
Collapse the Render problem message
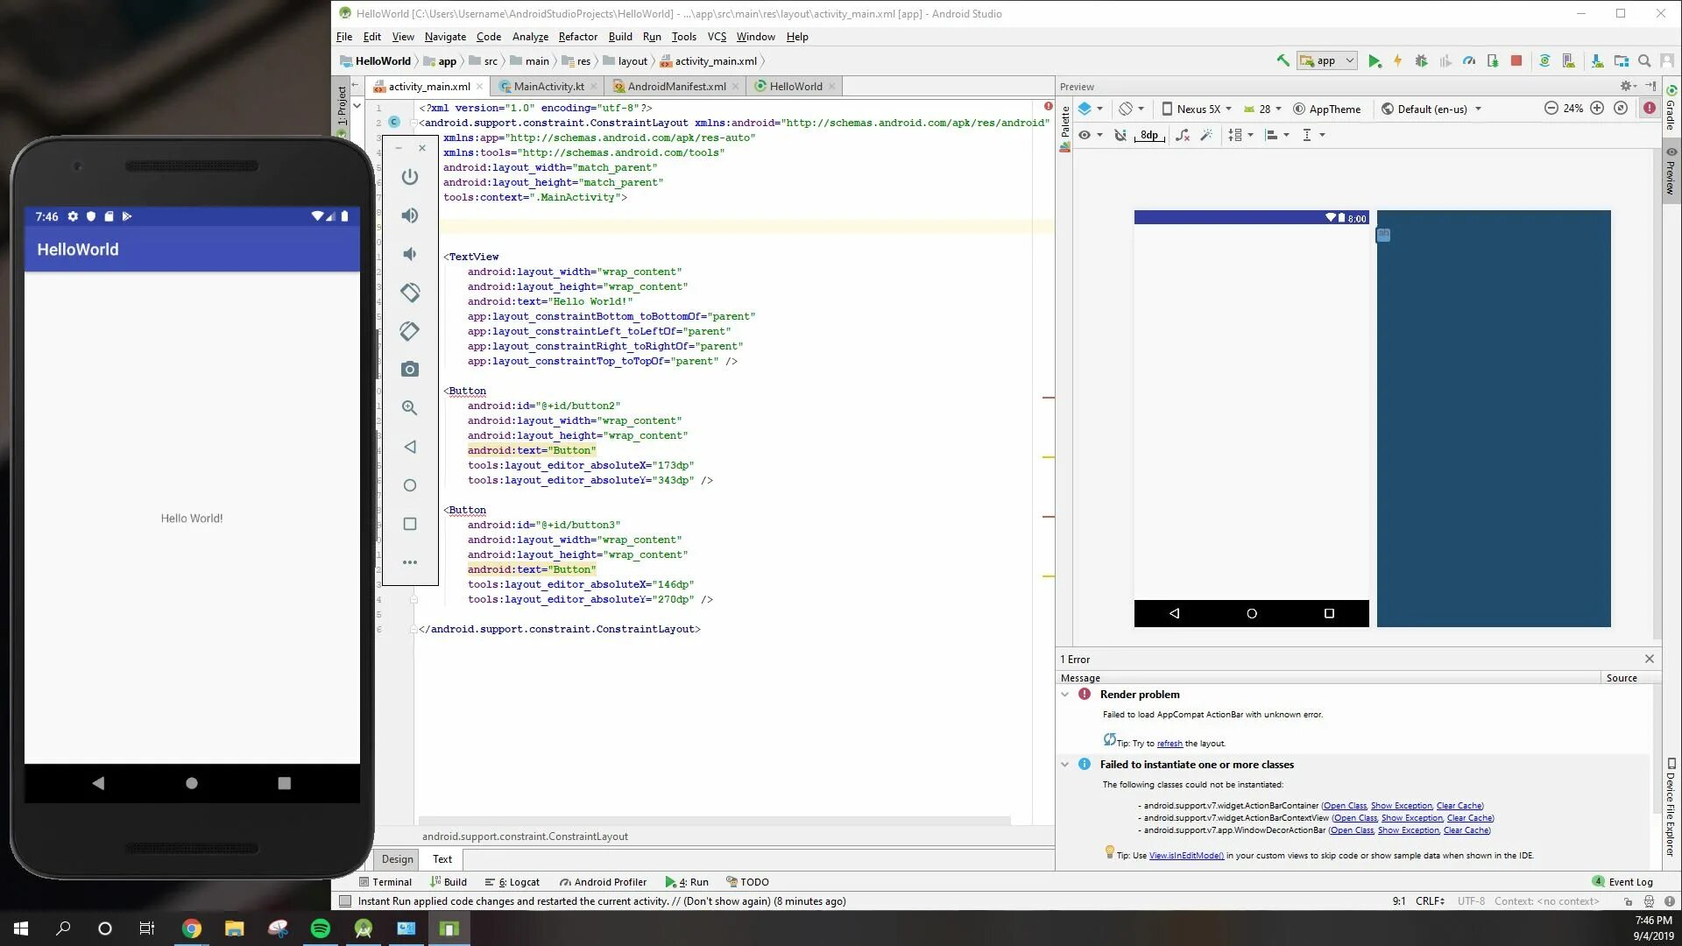1065,695
